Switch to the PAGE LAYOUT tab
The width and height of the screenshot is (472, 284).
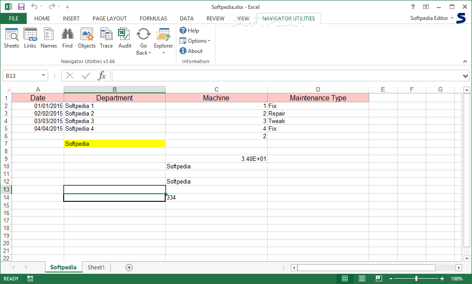pos(110,18)
